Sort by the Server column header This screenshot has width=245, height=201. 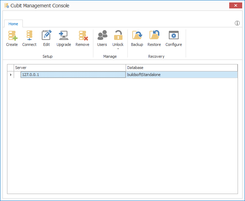[x=69, y=68]
